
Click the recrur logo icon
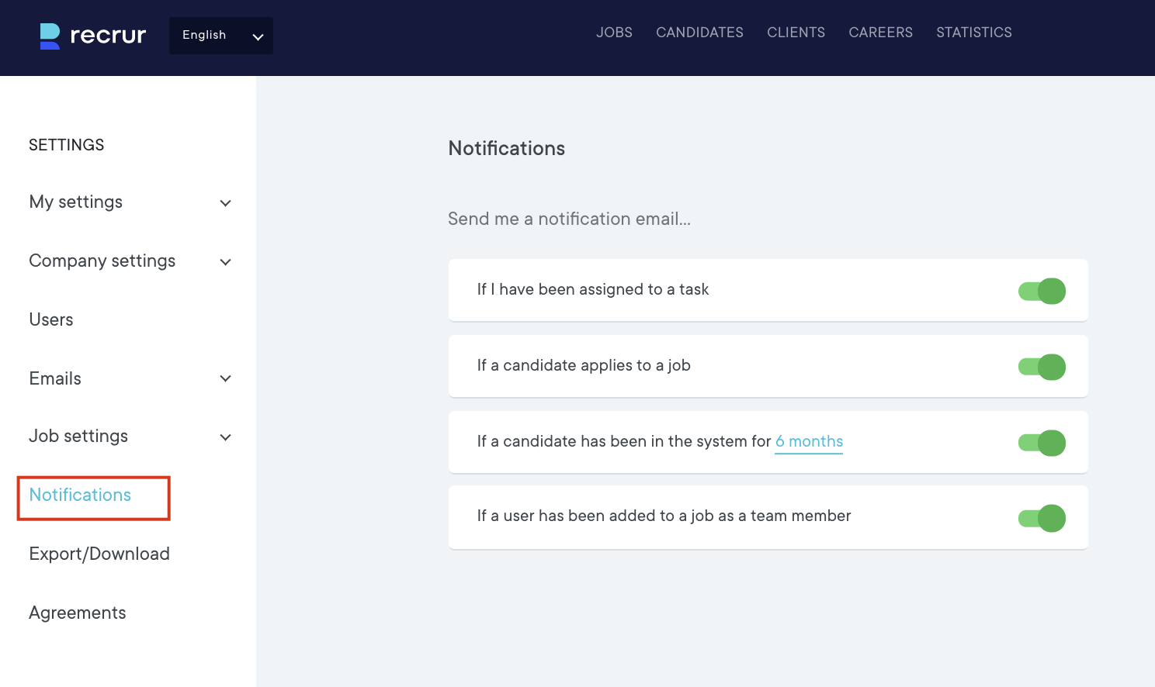click(x=50, y=36)
